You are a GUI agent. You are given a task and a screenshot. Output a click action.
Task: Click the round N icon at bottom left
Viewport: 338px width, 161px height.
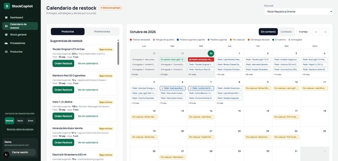tap(6, 155)
